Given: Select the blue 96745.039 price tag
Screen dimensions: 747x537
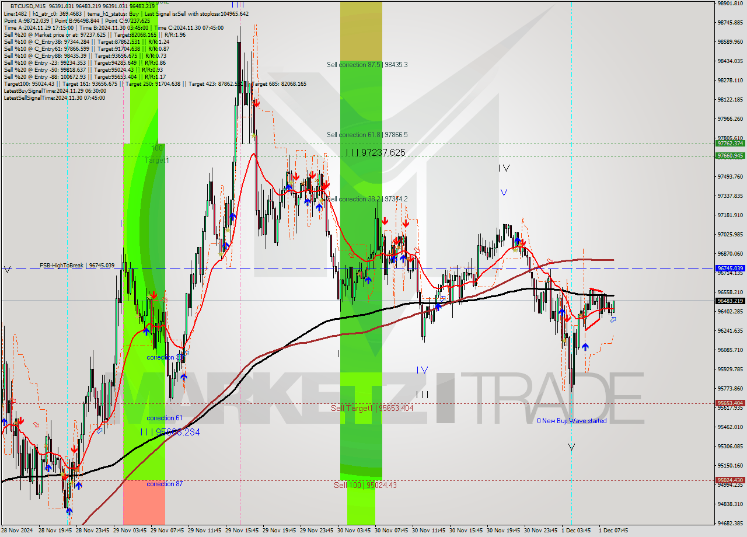Looking at the screenshot, I should coord(729,268).
